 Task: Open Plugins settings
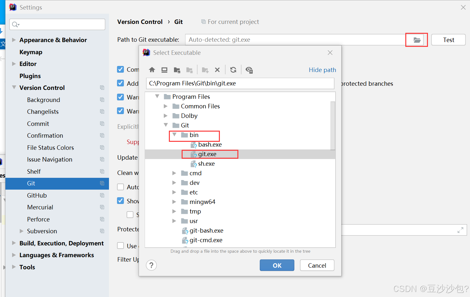(x=30, y=76)
